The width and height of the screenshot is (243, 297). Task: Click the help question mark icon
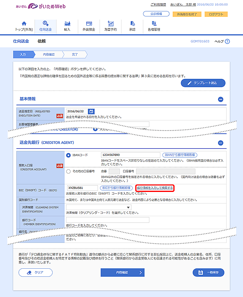click(227, 41)
